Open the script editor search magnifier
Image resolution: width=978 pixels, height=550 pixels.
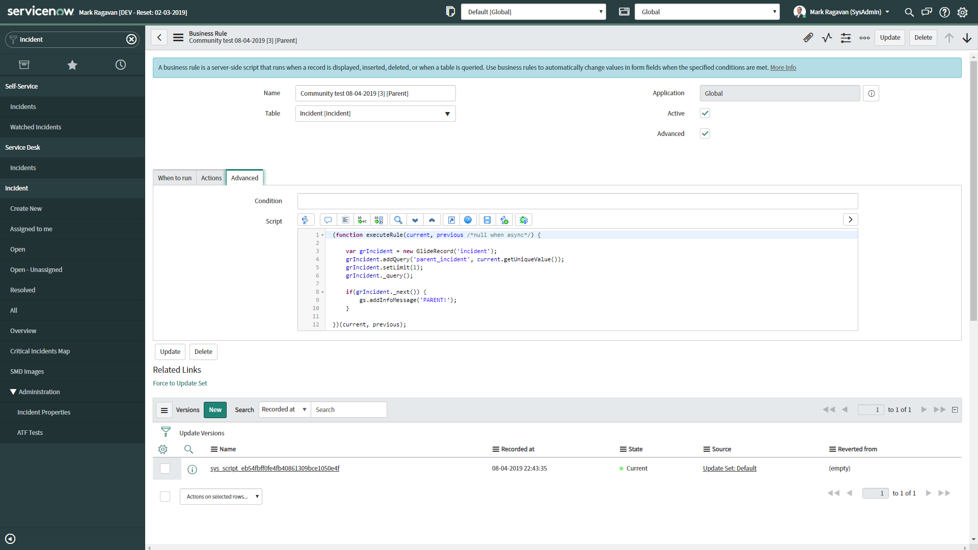(x=398, y=220)
